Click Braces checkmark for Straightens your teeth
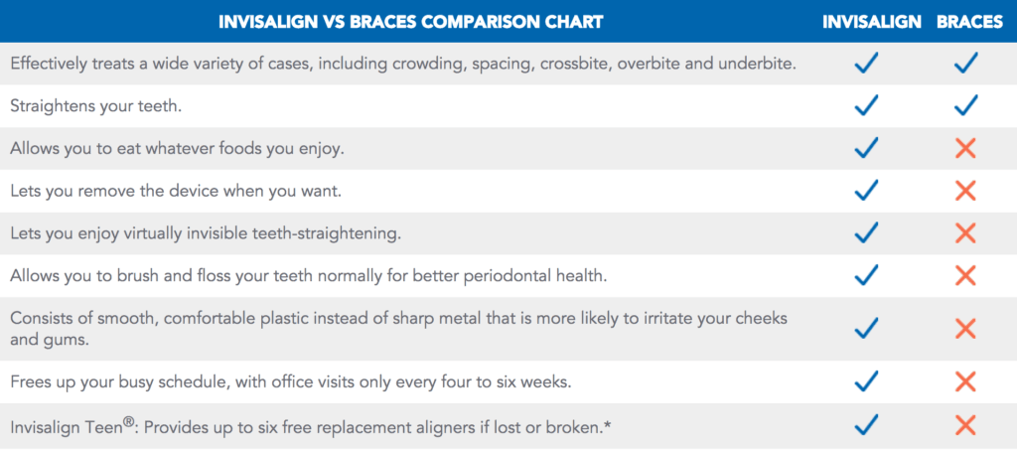 pos(965,105)
